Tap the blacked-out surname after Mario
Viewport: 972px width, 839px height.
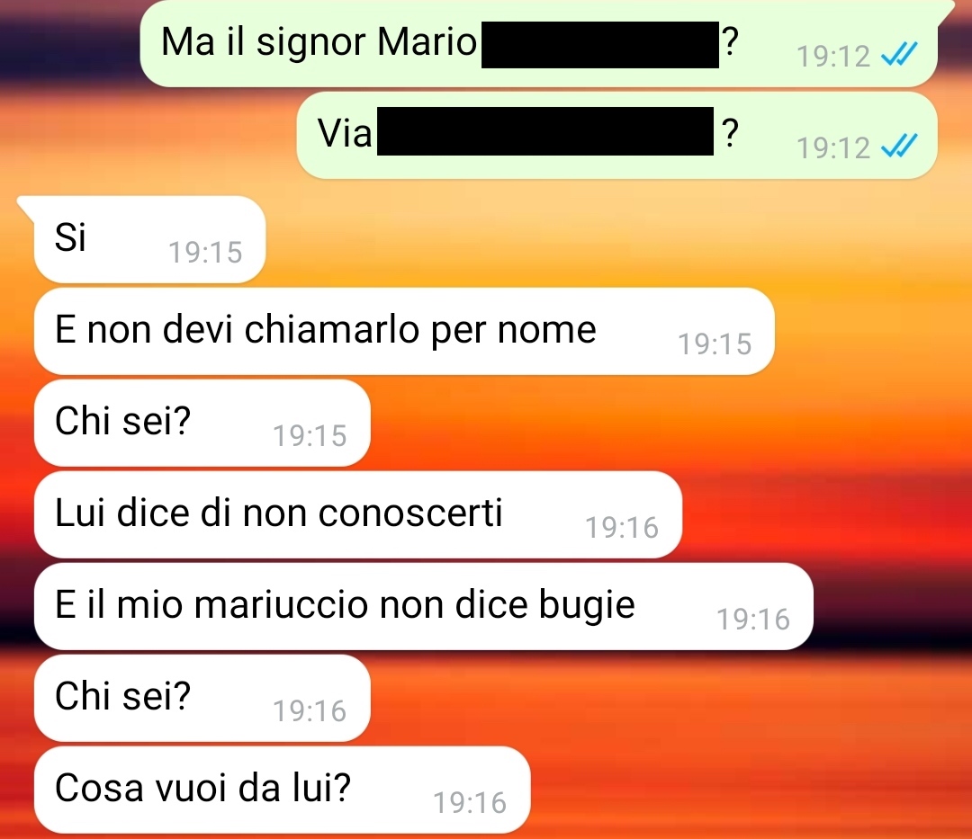click(x=600, y=45)
